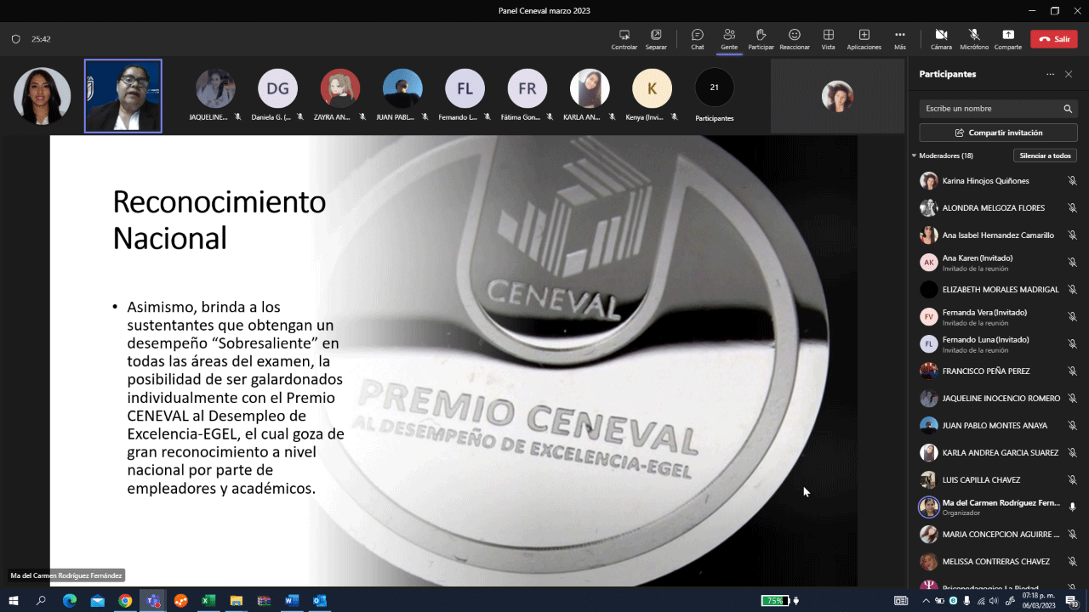Click the mic icon for Ma del Carmen Rodríguez
The image size is (1089, 612).
pyautogui.click(x=1072, y=507)
